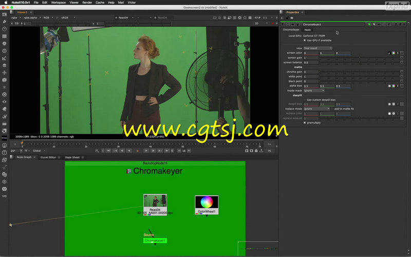Open the Render menu
Viewport: 411px width, 257px height.
coord(87,3)
